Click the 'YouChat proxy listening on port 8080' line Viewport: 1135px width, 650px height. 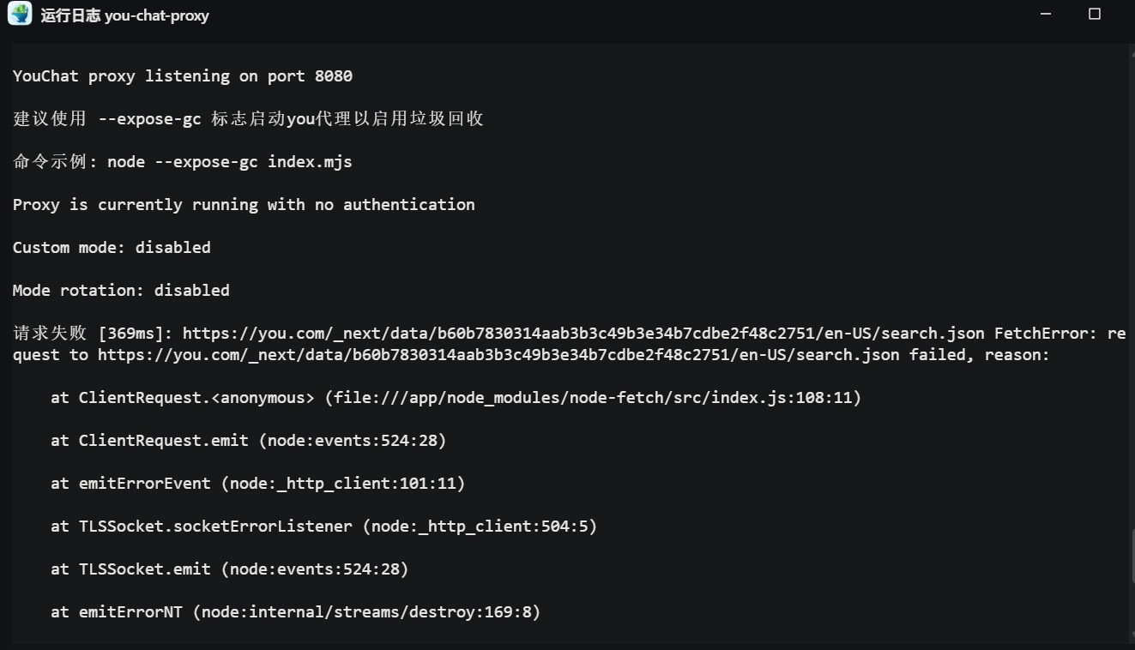pos(183,76)
